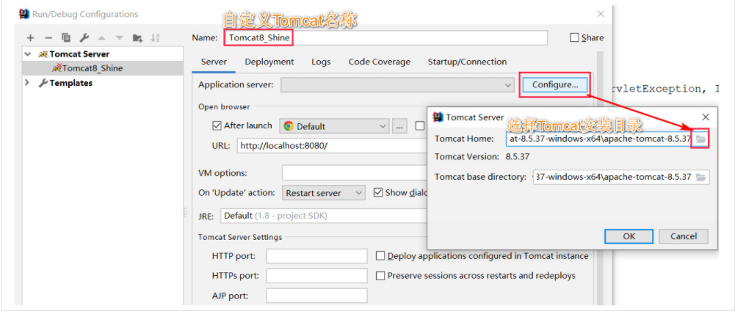The height and width of the screenshot is (314, 735).
Task: Select Templates item in the tree
Action: point(70,83)
